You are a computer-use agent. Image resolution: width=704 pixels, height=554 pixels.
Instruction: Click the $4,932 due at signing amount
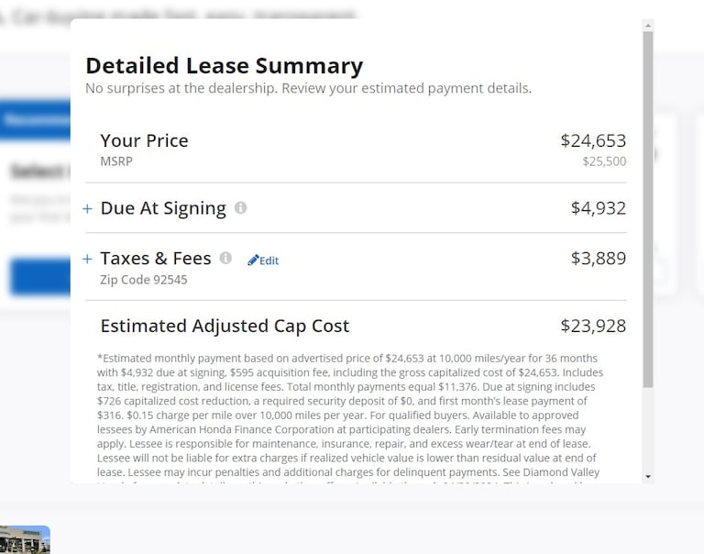(x=598, y=208)
